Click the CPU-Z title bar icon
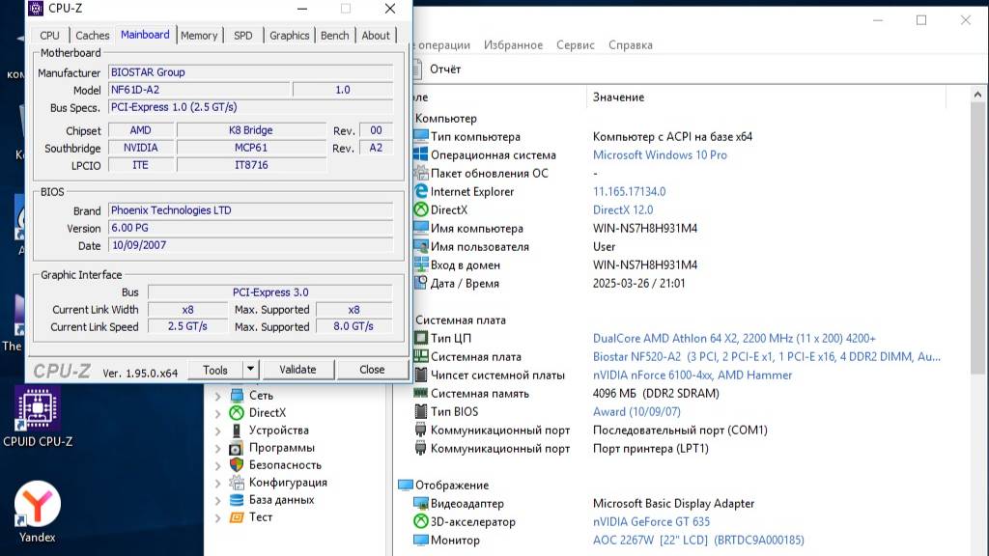Viewport: 989px width, 556px height. [x=36, y=8]
